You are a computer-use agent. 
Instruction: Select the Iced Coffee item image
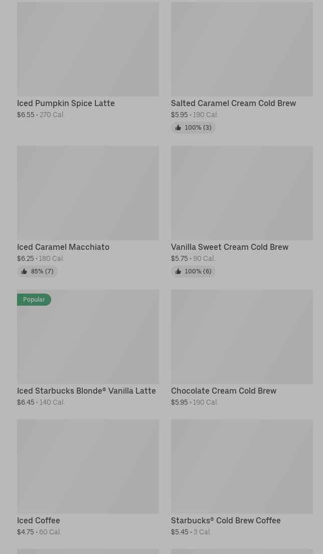click(x=88, y=467)
